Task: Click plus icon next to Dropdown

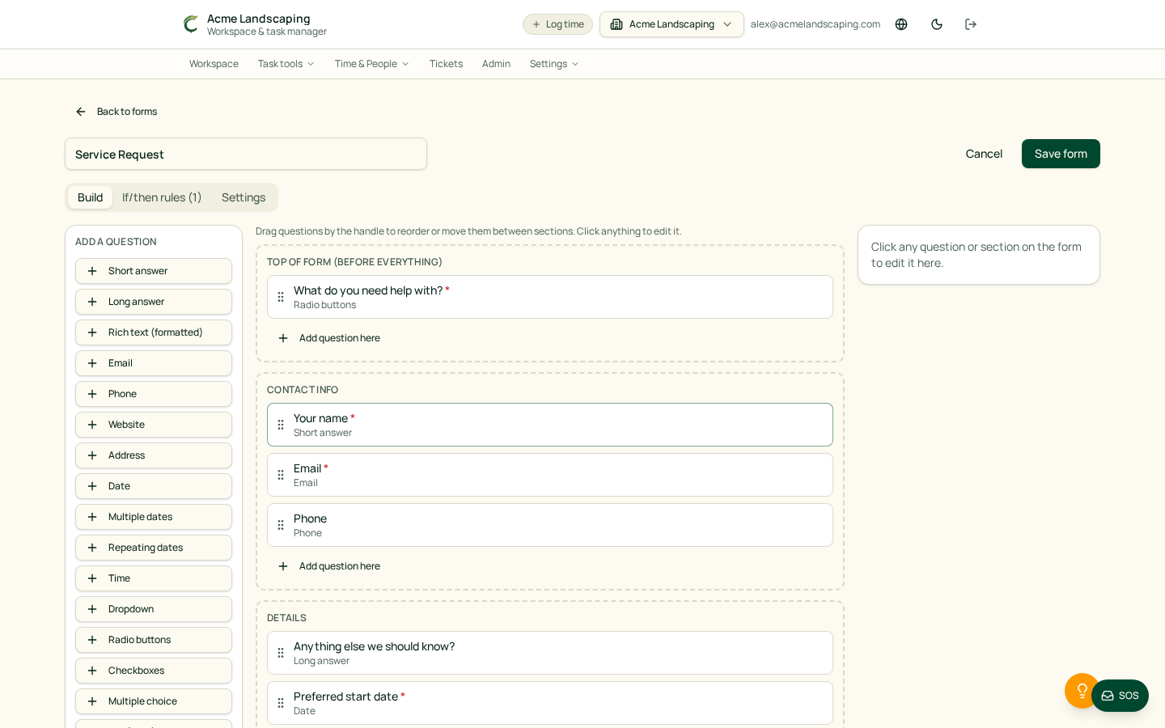Action: (x=92, y=609)
